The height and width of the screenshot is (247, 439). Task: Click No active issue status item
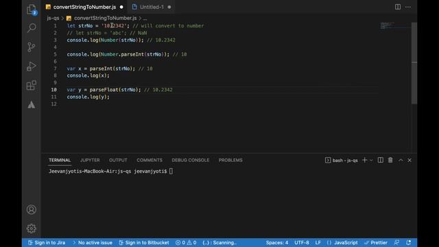(93, 242)
